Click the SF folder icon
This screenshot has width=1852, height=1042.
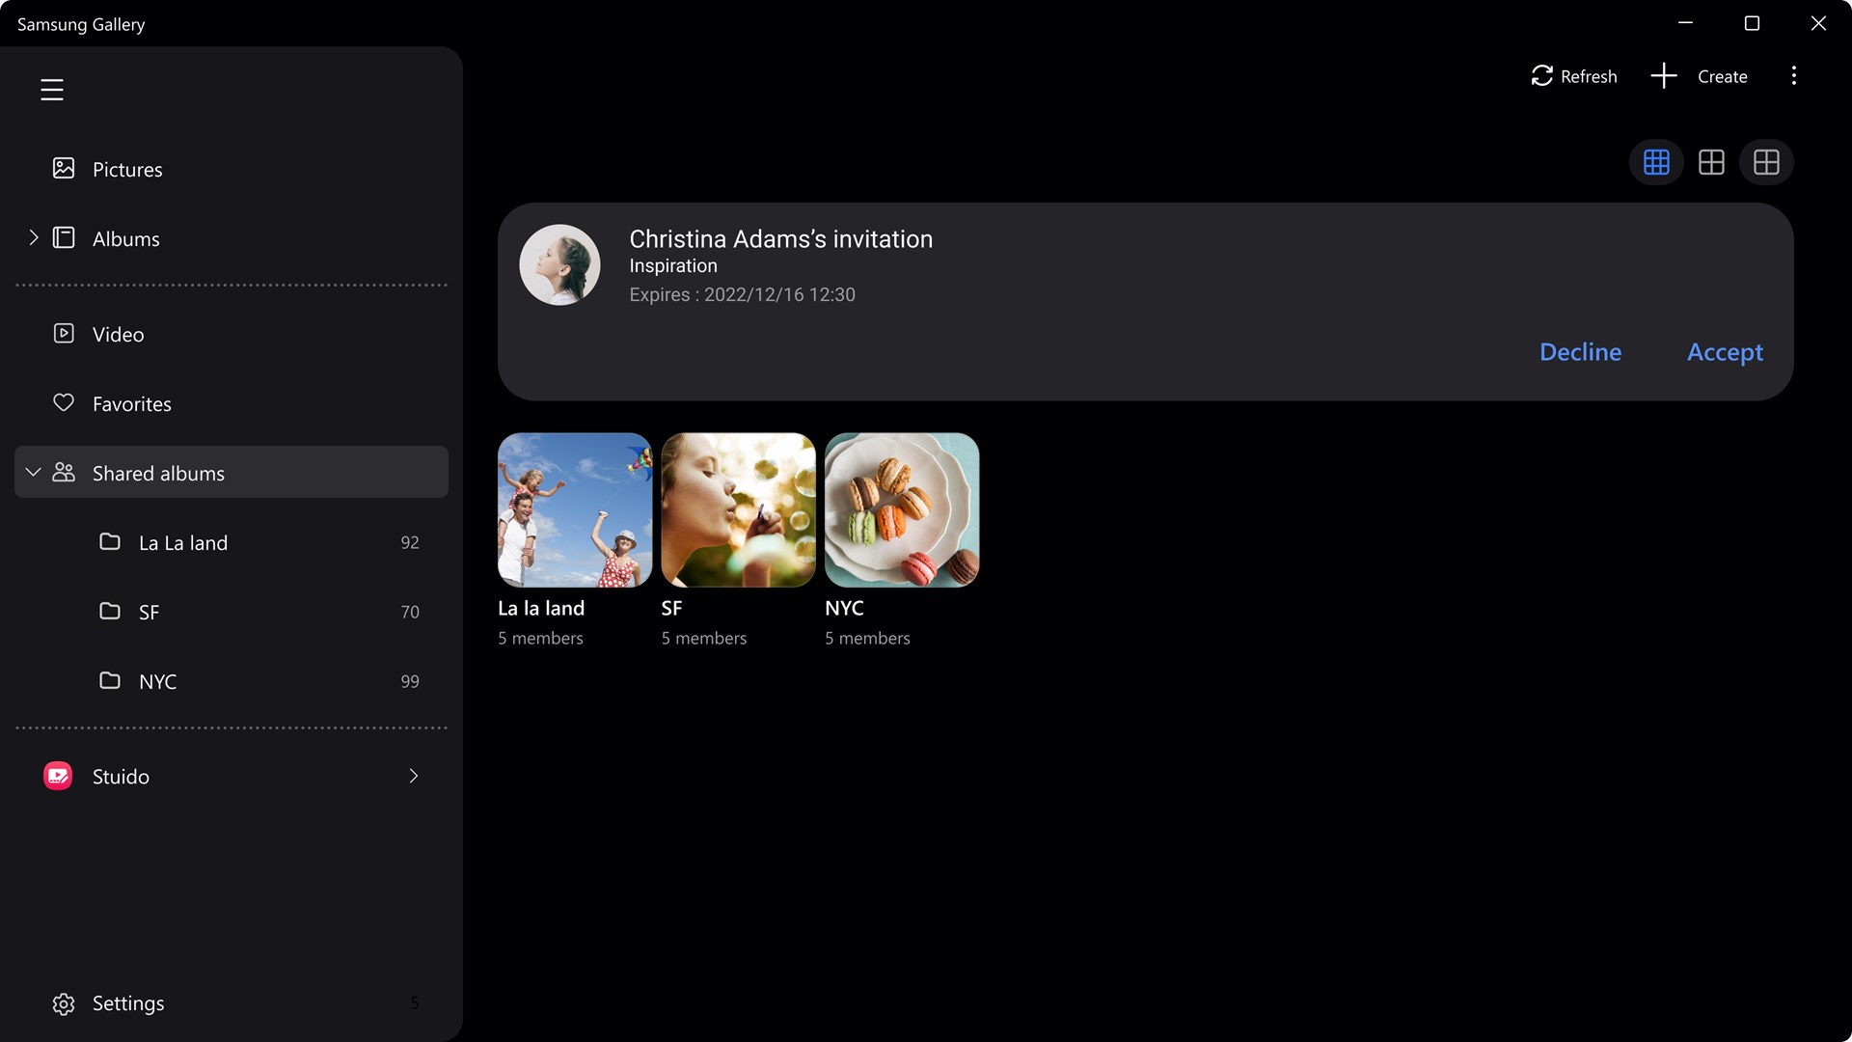[110, 611]
